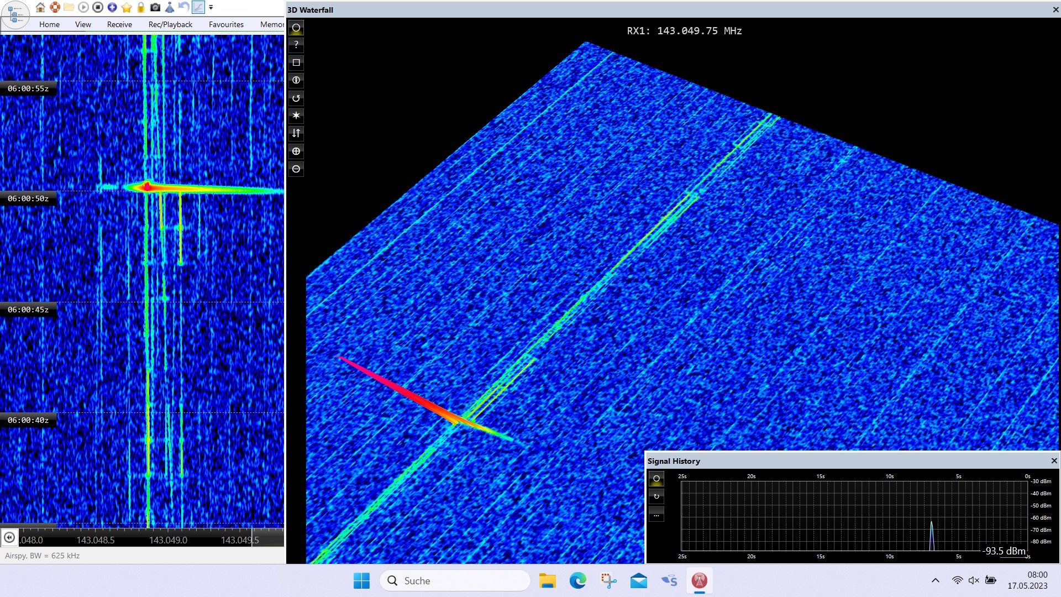Click the 06:00:40z waterfall timestamp
This screenshot has width=1061, height=597.
click(28, 420)
